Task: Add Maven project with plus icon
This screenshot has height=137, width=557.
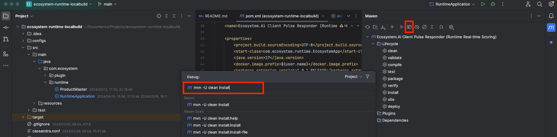Action: [392, 27]
